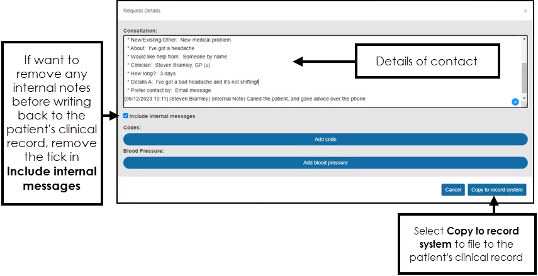The width and height of the screenshot is (538, 276).
Task: Place cursor at end of Details A line
Action: coord(259,82)
